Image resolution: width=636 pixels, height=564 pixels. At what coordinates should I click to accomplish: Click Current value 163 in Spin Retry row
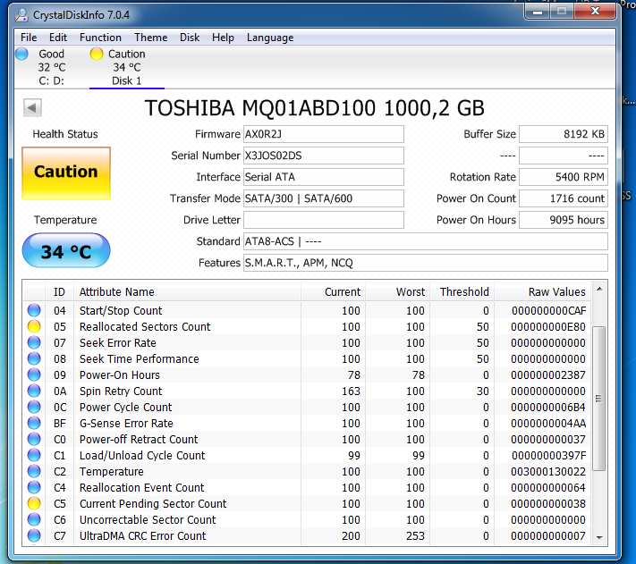(351, 391)
